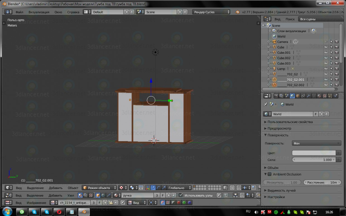Click the translate manipulator arrow icon

tap(153, 188)
